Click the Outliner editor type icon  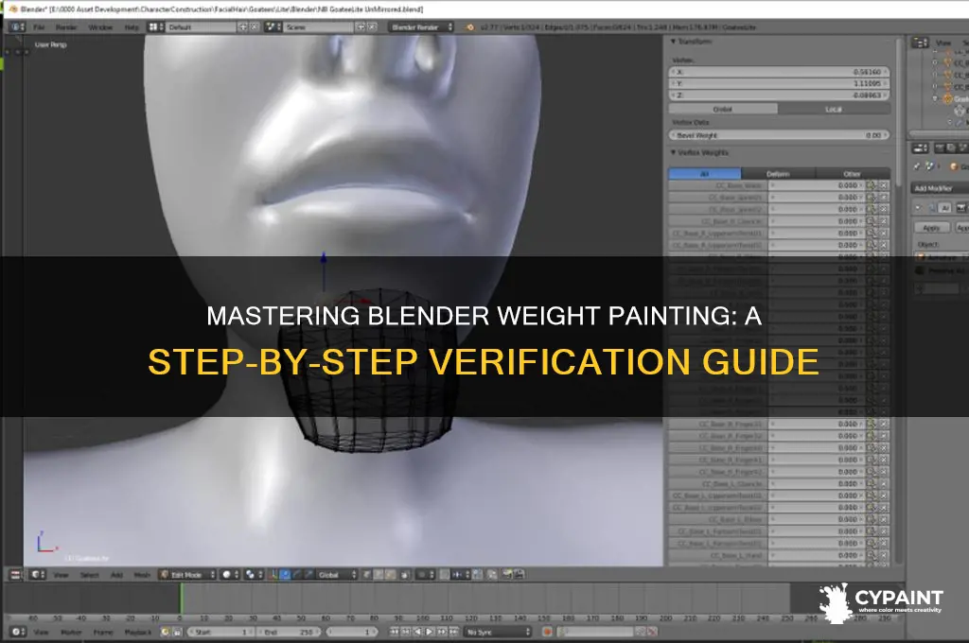point(920,43)
